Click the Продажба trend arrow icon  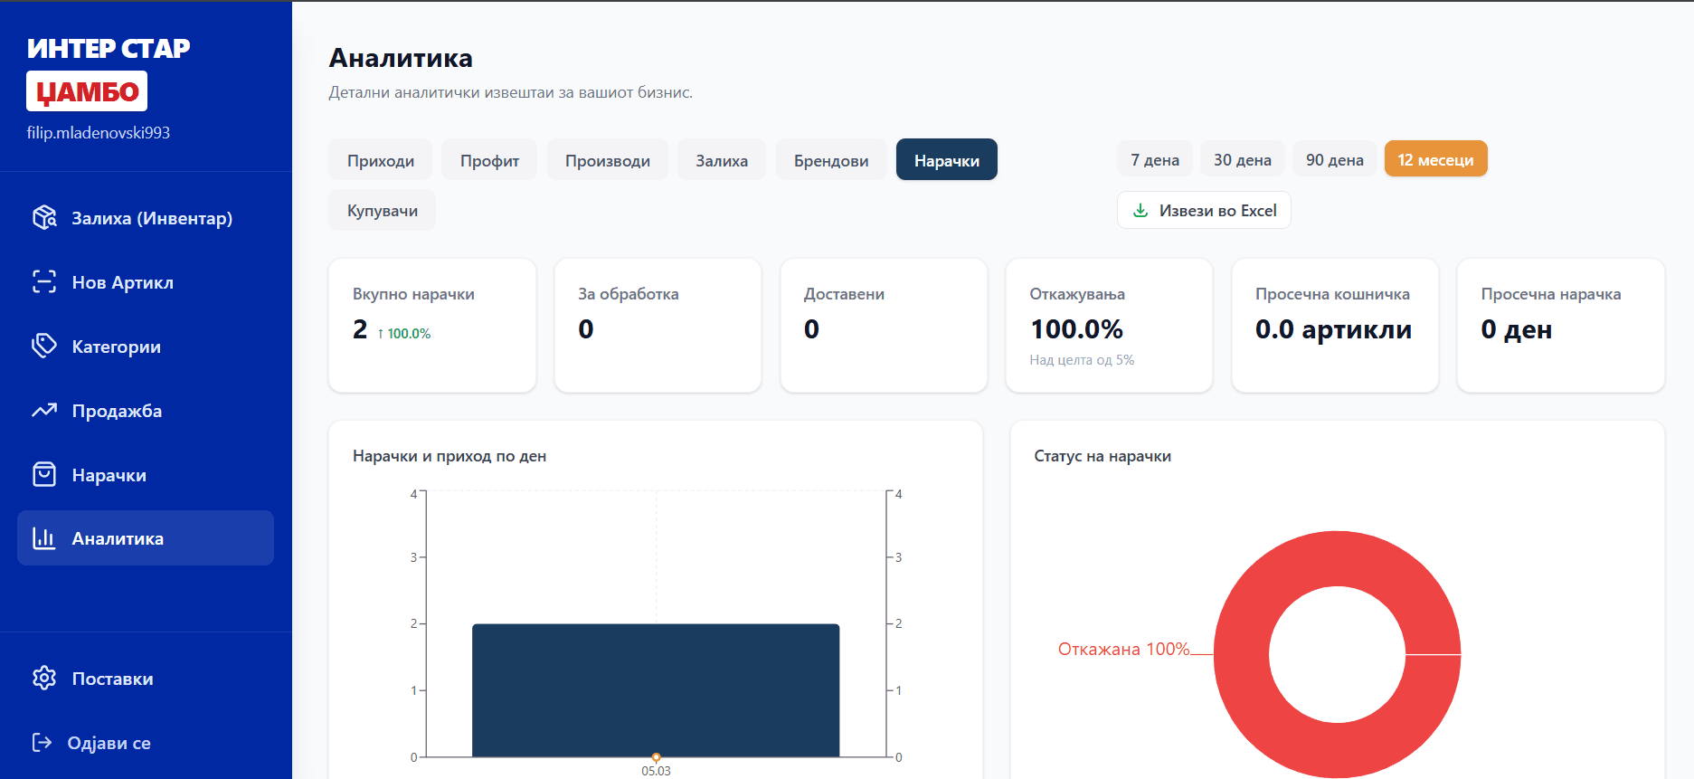[44, 410]
